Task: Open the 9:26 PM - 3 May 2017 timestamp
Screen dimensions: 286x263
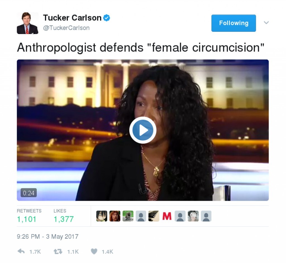Action: tap(47, 237)
